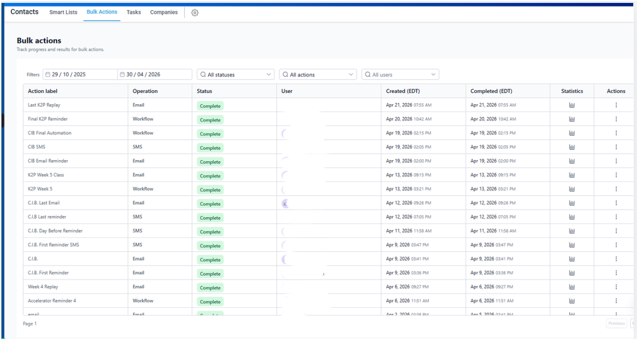Viewport: 638px width, 340px height.
Task: Open actions menu for Final K2P Reminder
Action: coord(616,119)
